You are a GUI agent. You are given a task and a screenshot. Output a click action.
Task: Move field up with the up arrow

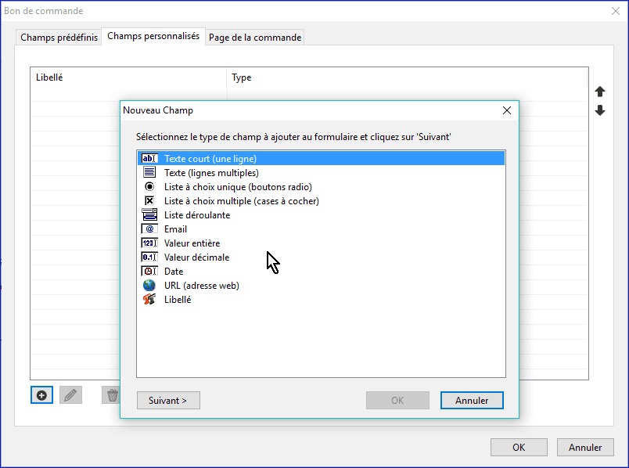tap(600, 92)
